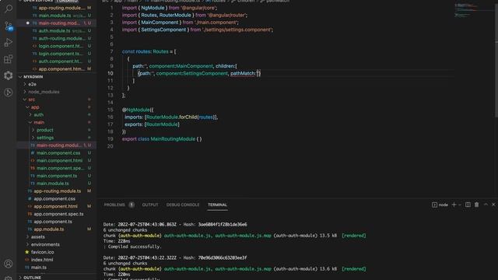The height and width of the screenshot is (280, 498).
Task: Open the Search view in activity bar
Action: pyautogui.click(x=9, y=9)
